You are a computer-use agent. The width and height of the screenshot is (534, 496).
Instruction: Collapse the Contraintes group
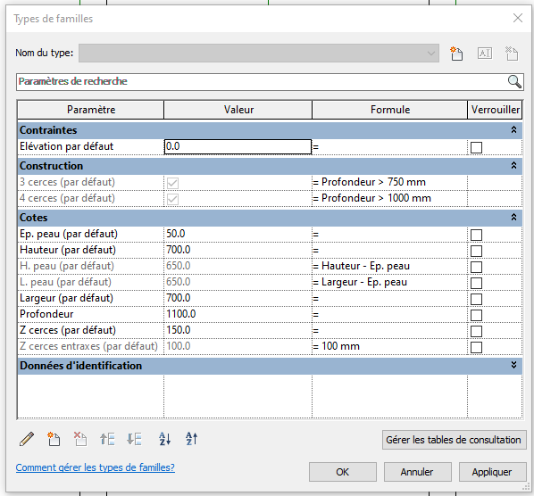point(513,130)
